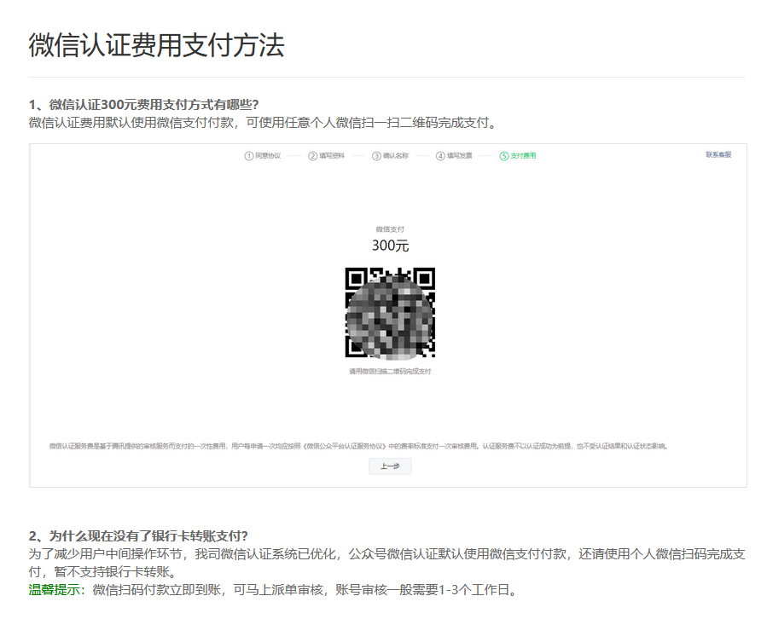Click heading 2、为什么现在没有了银行卡转账支付?
Screen dimensions: 767x619
coord(138,536)
